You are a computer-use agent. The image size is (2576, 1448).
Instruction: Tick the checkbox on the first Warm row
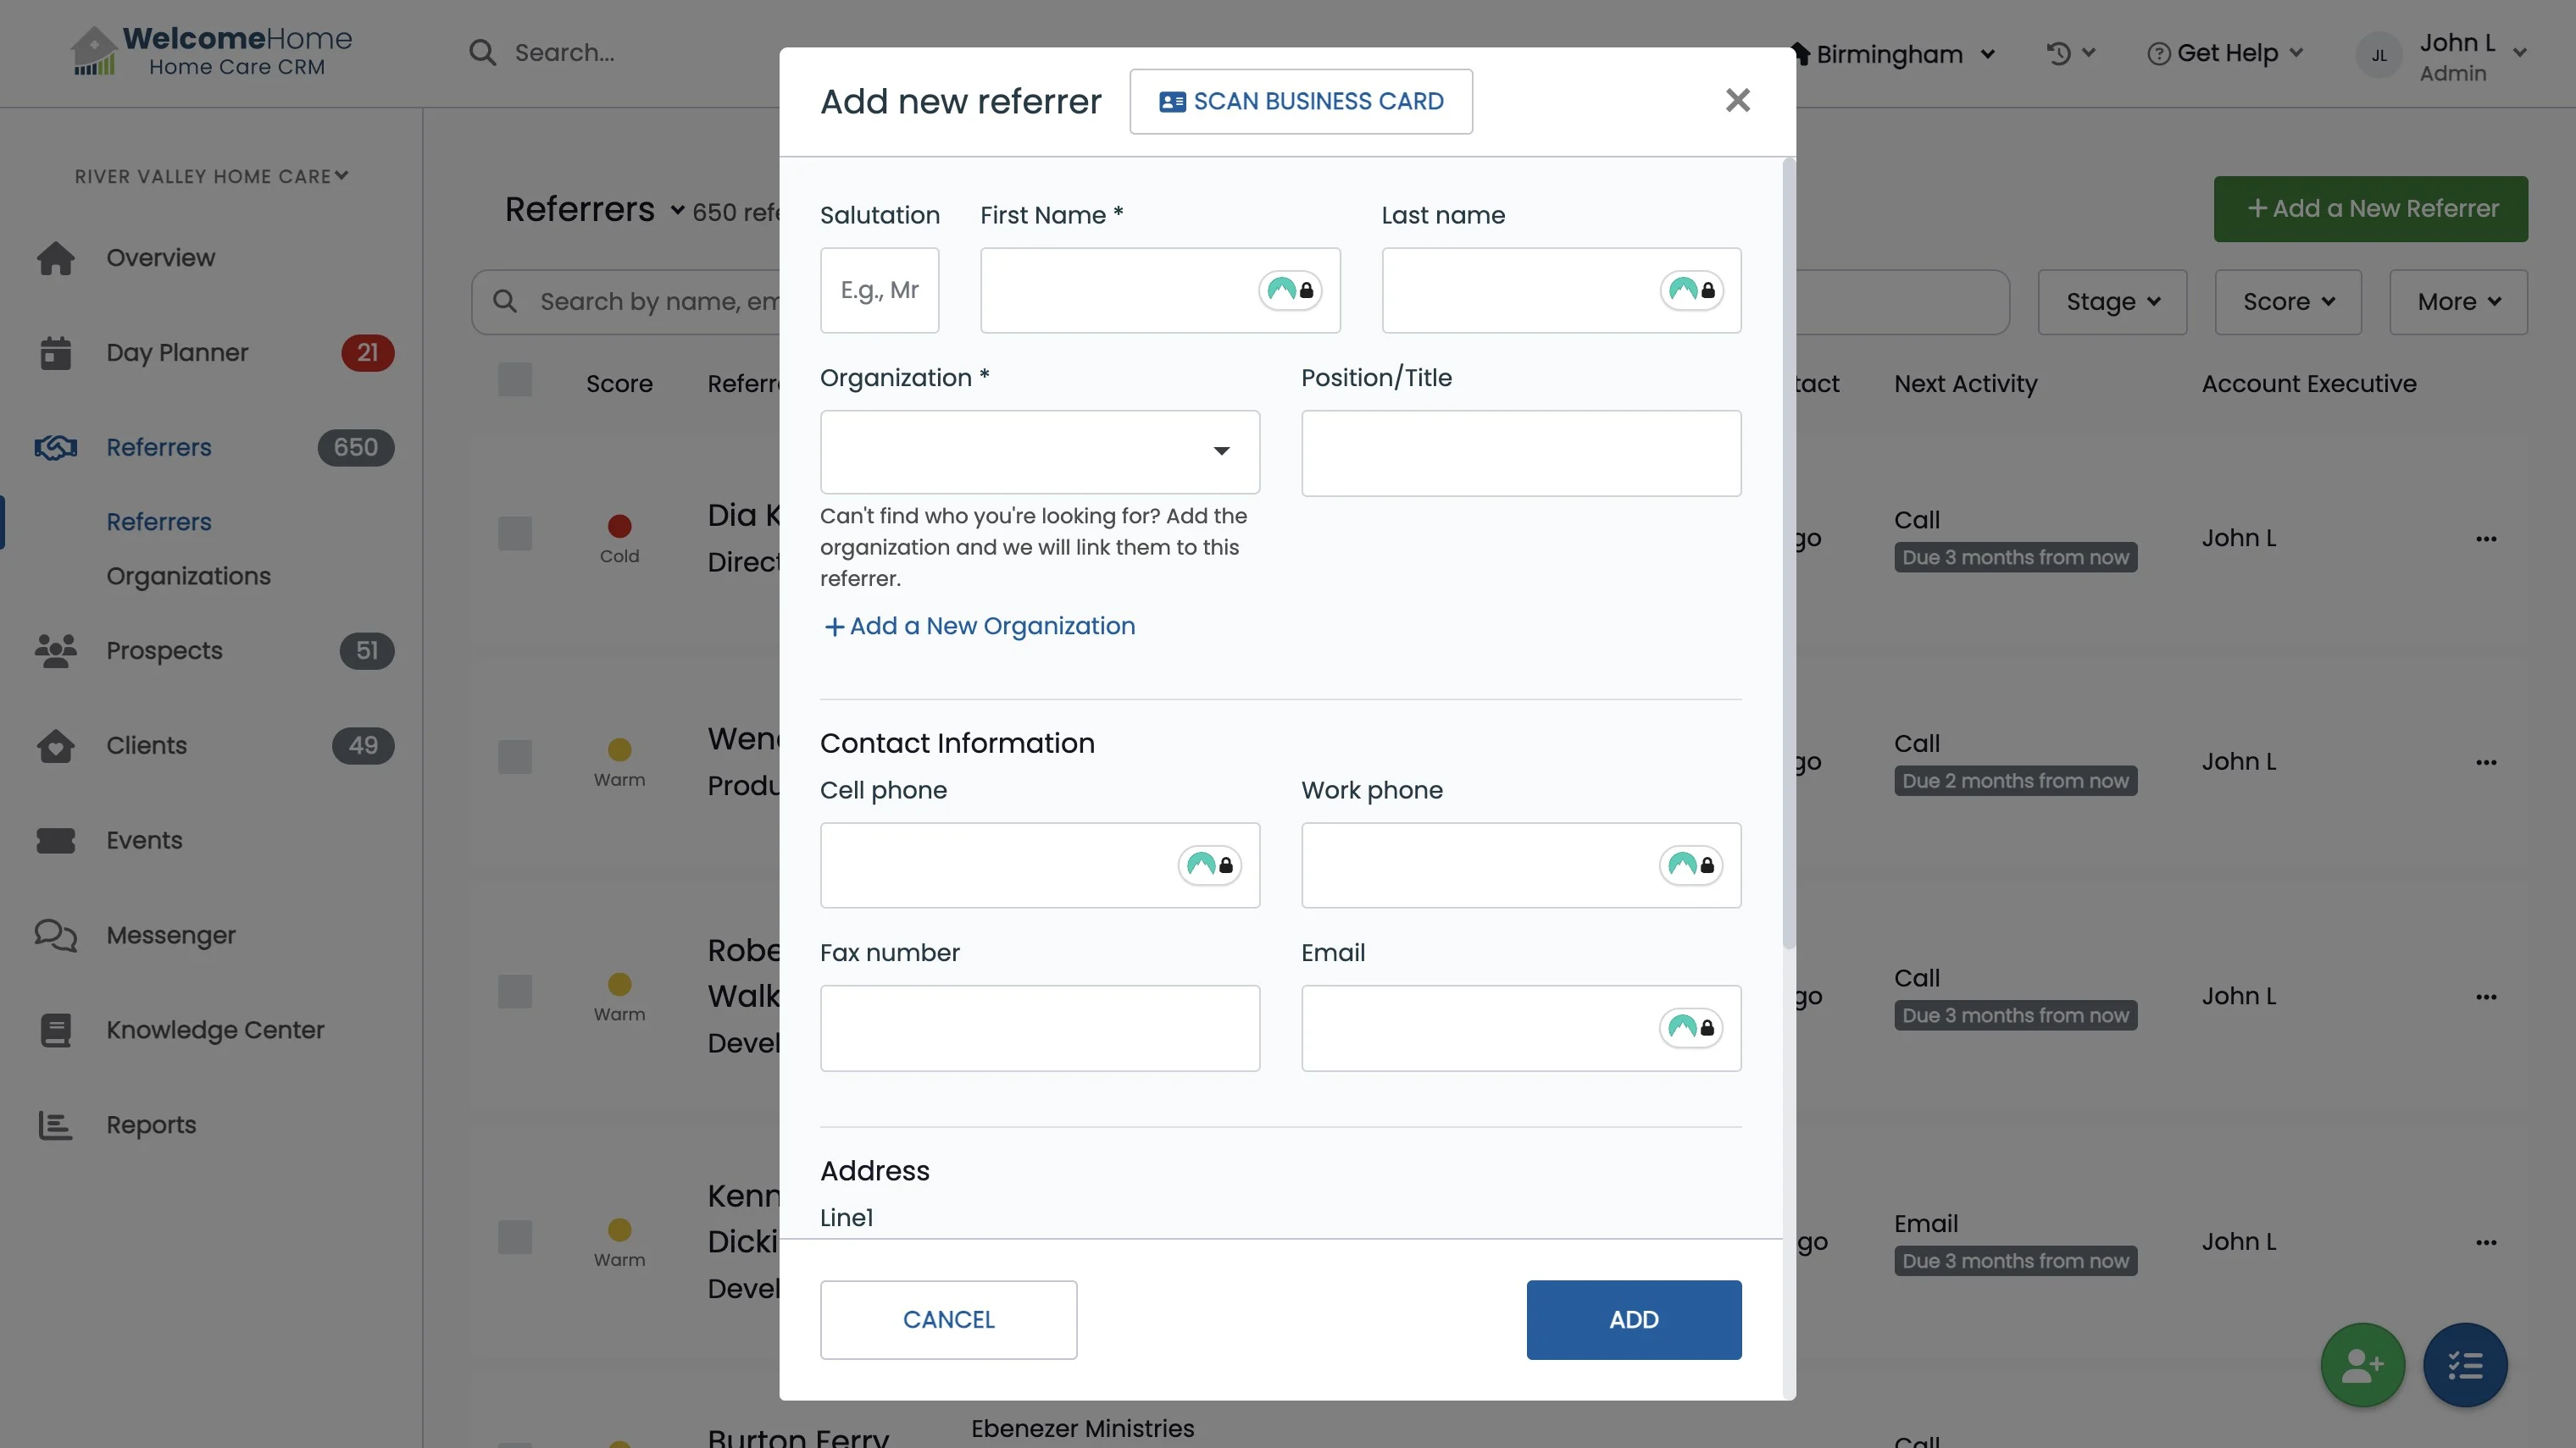tap(515, 758)
